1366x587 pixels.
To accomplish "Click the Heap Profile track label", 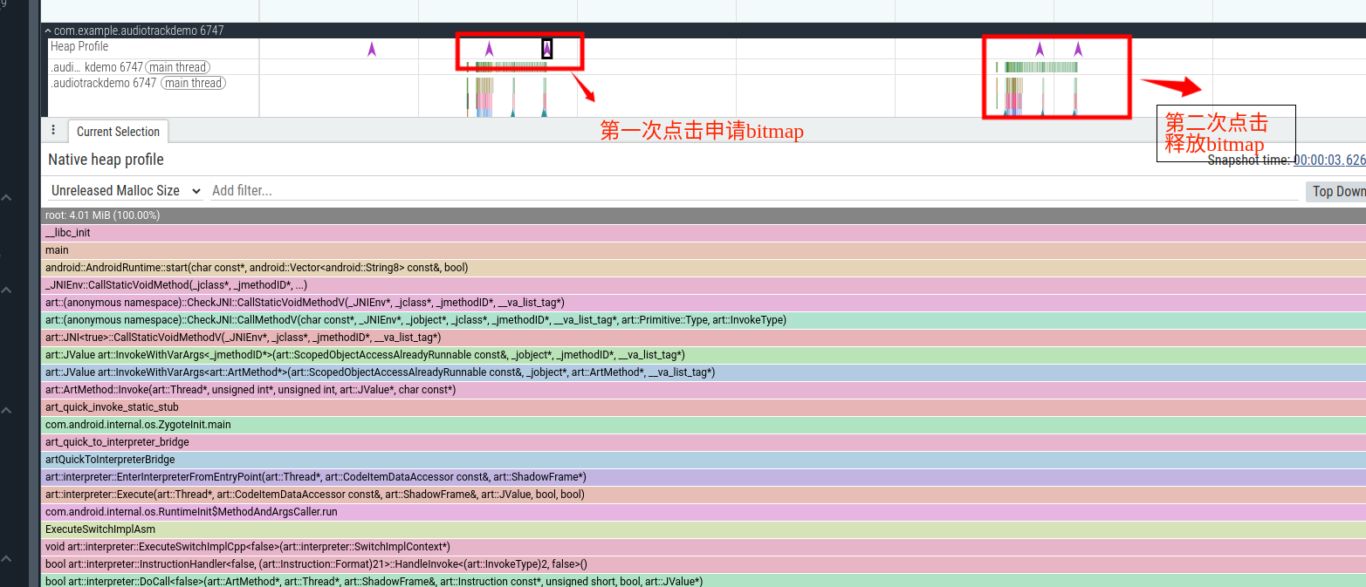I will (79, 46).
